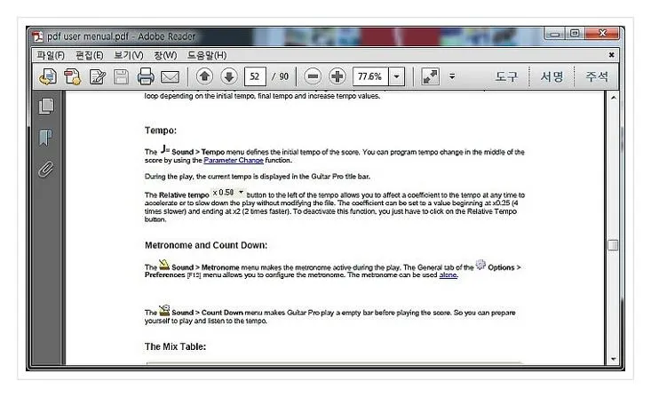Click the metronome icon in the document

point(164,265)
